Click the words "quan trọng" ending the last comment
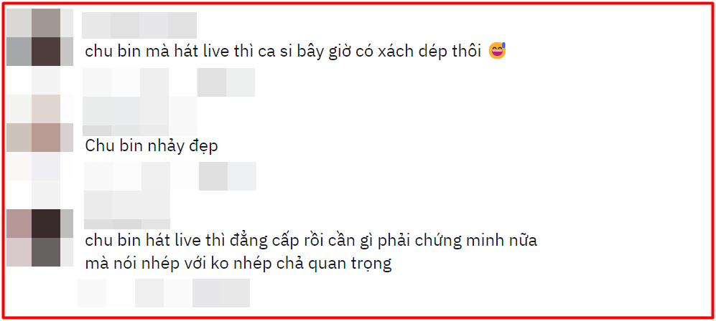This screenshot has width=716, height=321. (349, 264)
